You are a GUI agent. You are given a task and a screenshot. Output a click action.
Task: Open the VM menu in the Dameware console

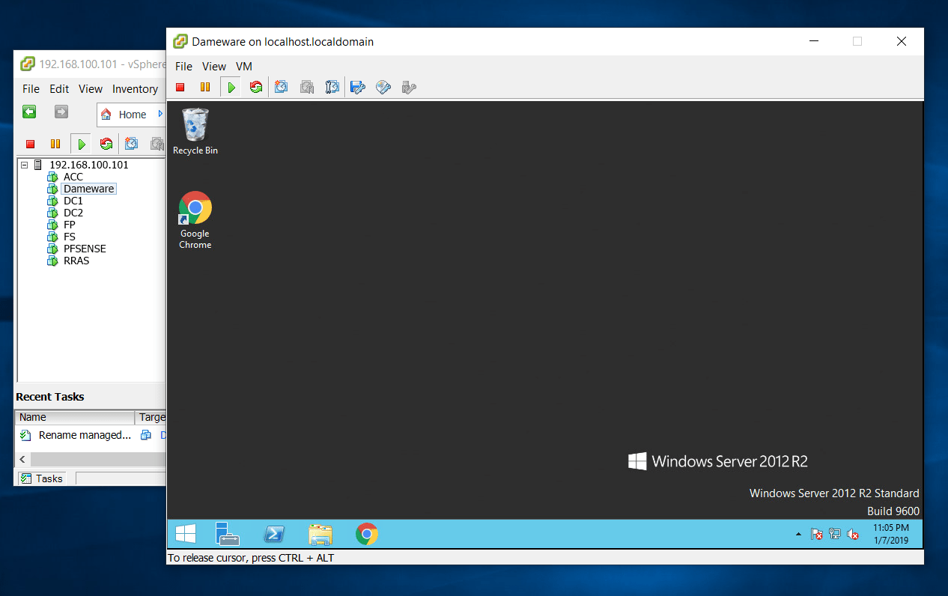coord(244,67)
